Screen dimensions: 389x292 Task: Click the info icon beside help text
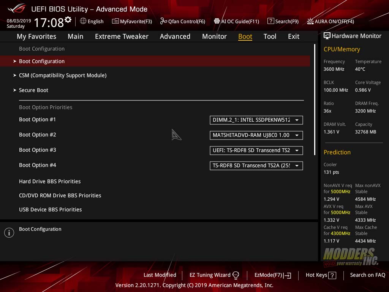click(x=9, y=233)
